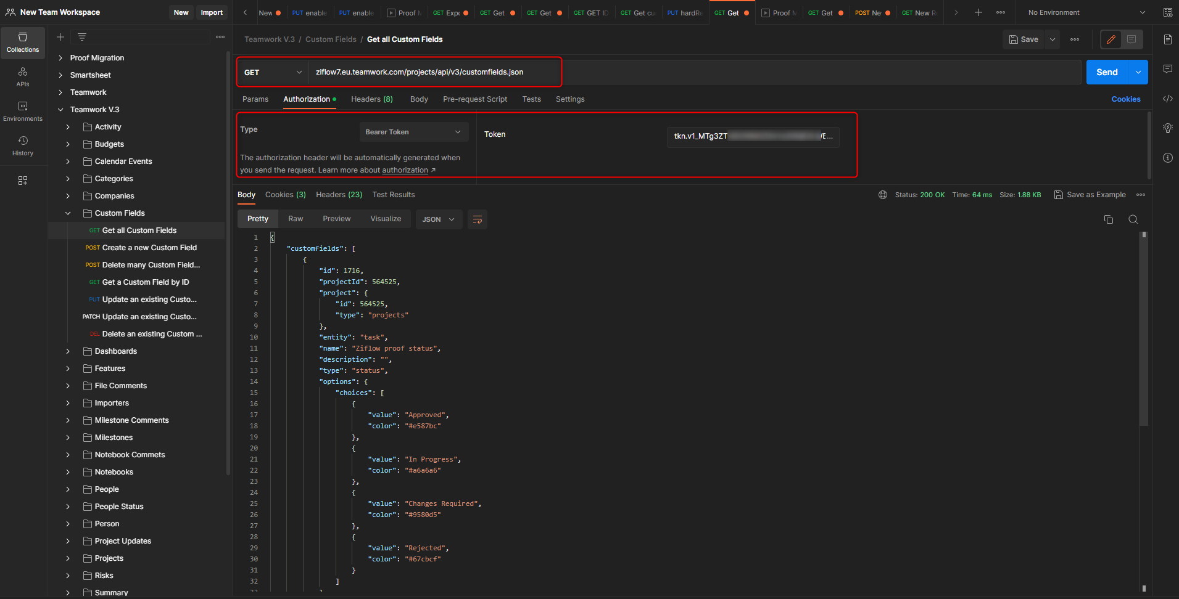
Task: Open the GET method dropdown
Action: coord(273,72)
